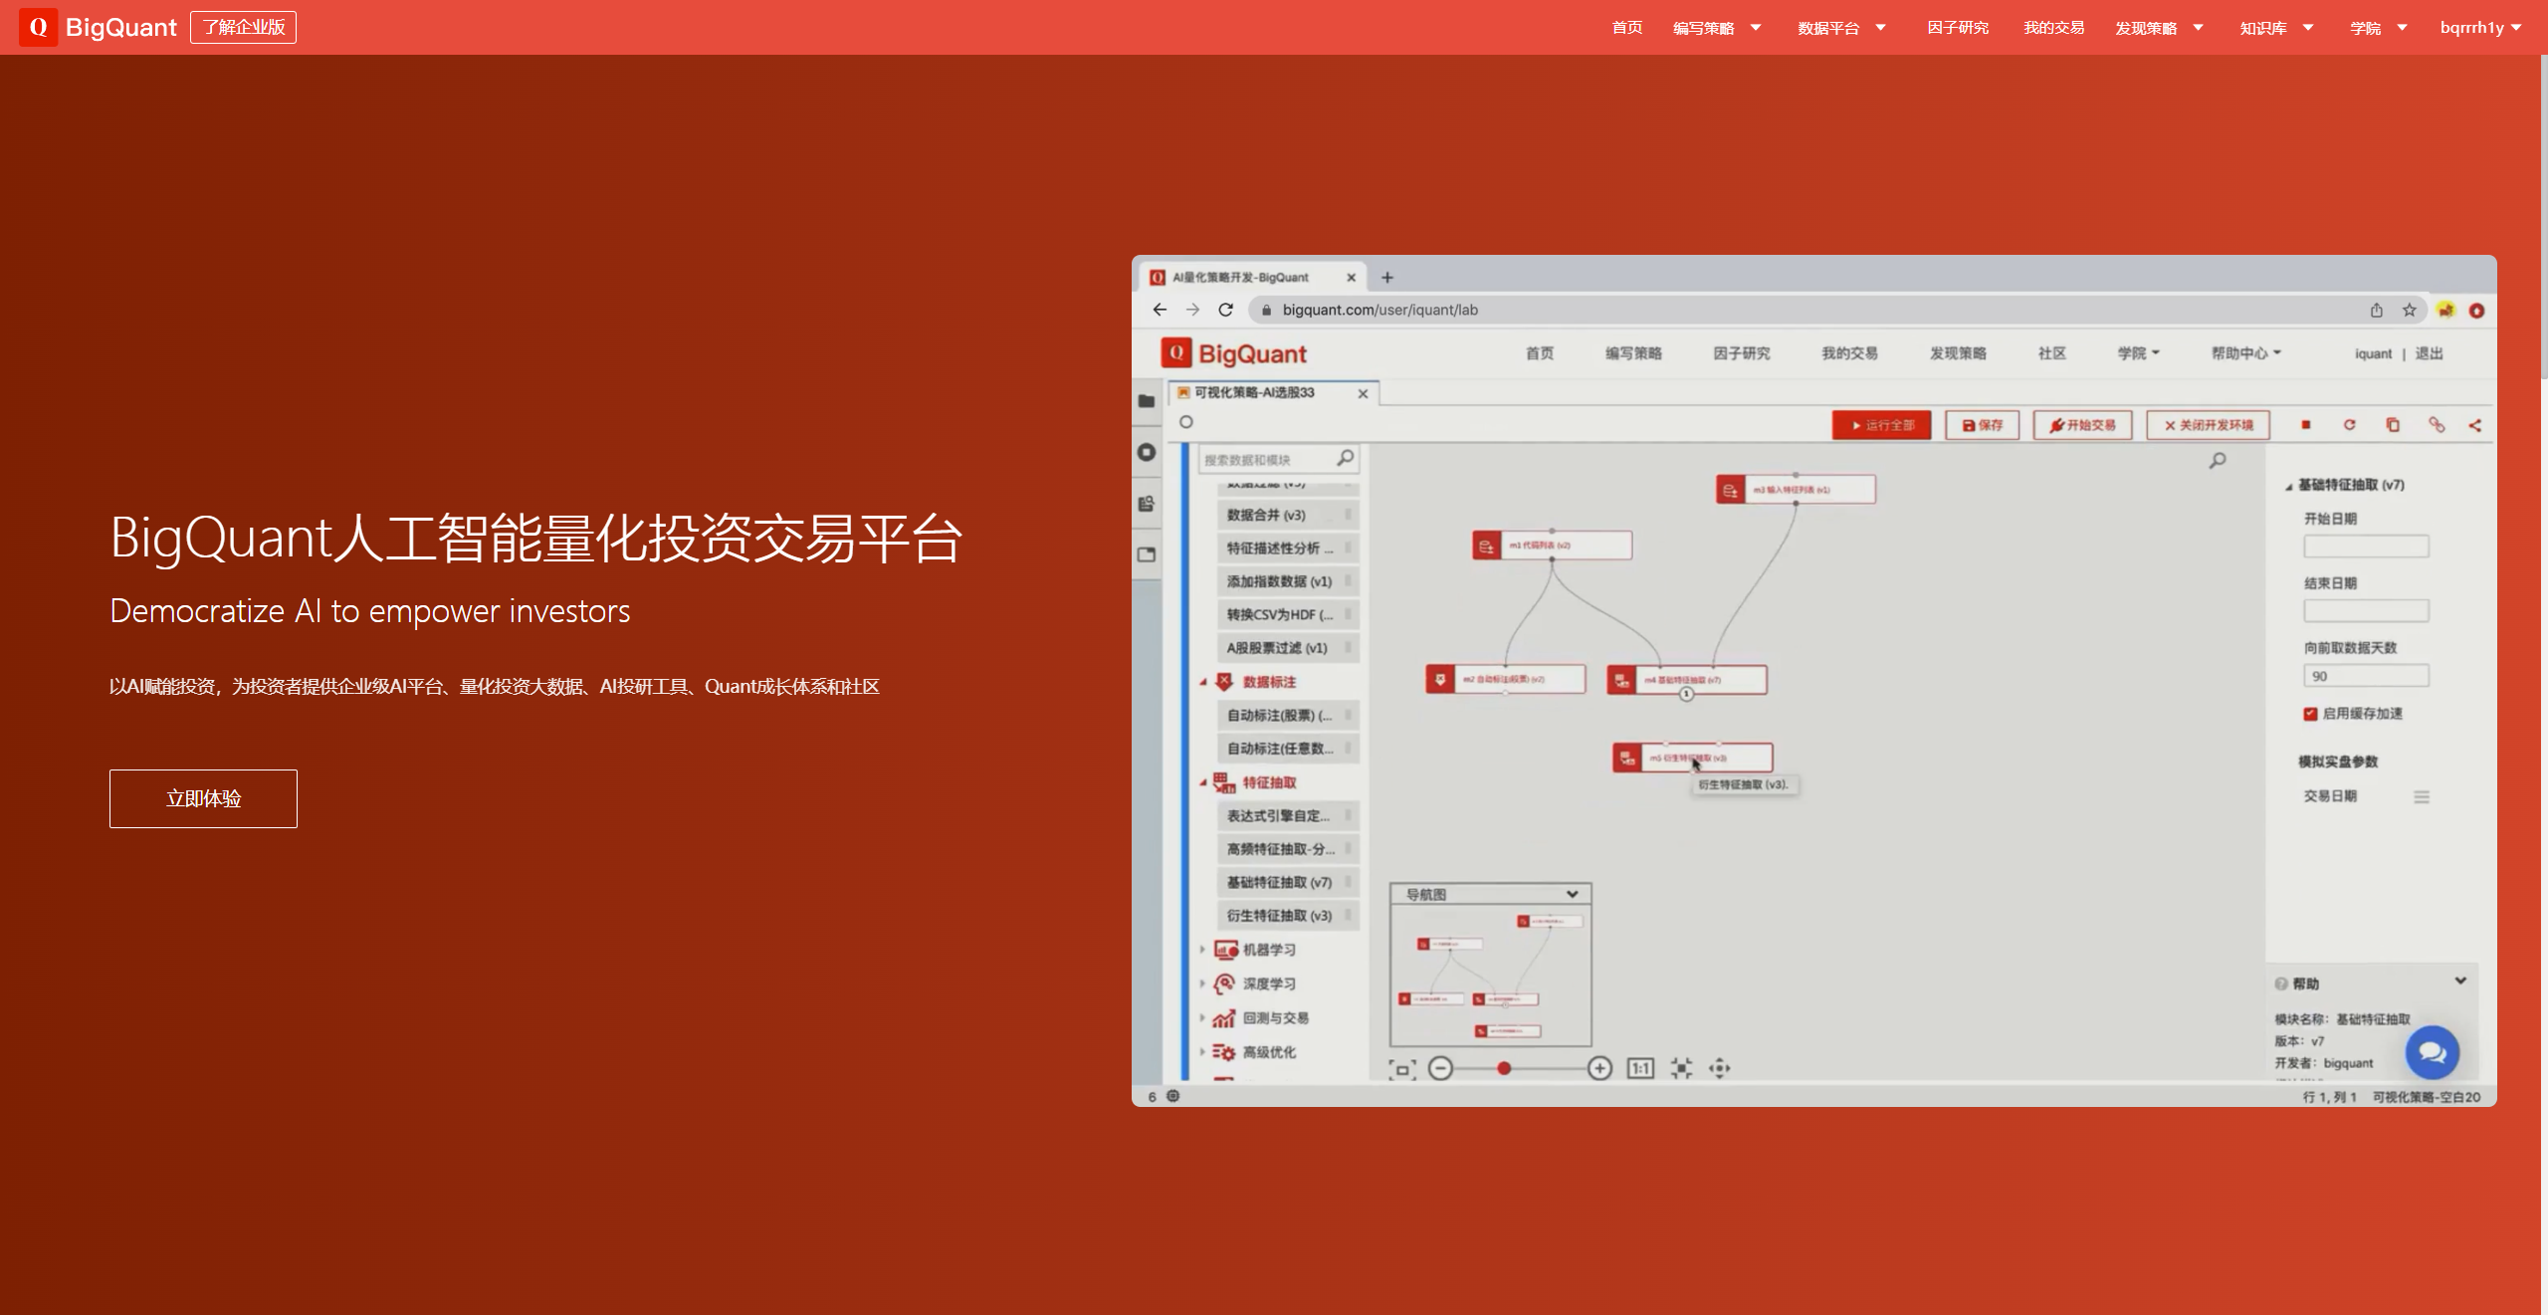Click the zoom out minus icon on canvas
The image size is (2548, 1315).
[1440, 1068]
